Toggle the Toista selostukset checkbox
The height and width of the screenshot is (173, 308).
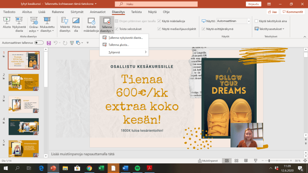coord(117,29)
